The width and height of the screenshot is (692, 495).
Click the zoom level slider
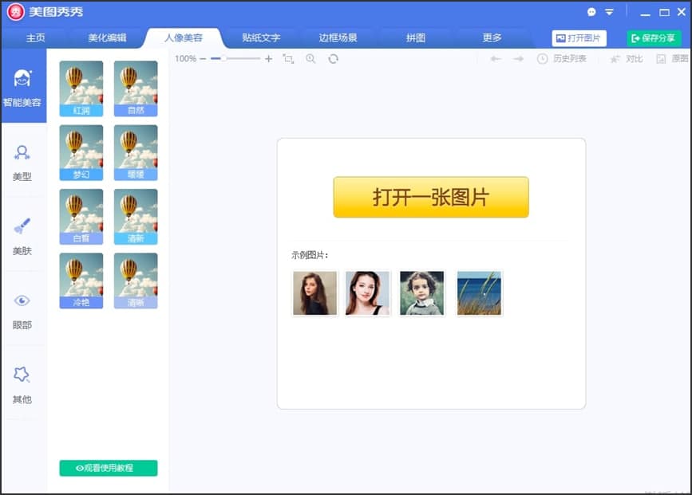(x=226, y=58)
